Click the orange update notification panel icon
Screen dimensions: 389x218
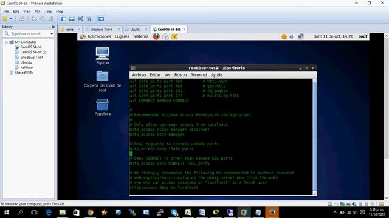284,36
